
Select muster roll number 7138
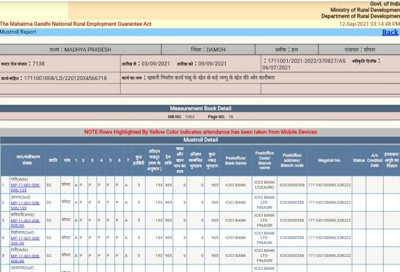(38, 64)
